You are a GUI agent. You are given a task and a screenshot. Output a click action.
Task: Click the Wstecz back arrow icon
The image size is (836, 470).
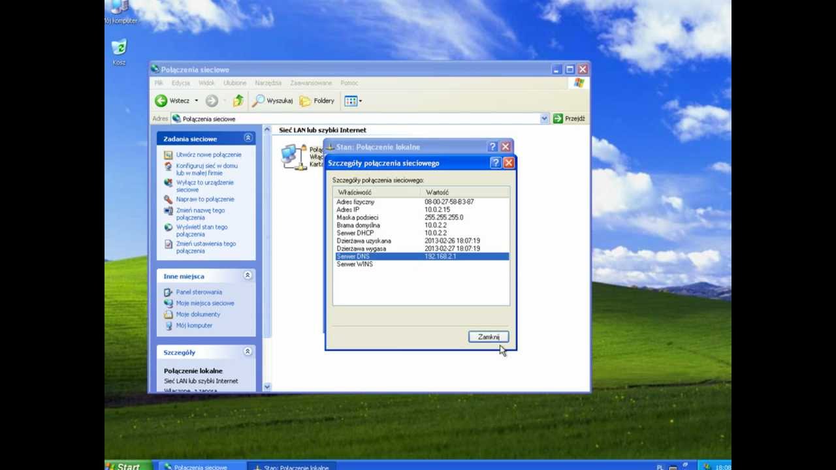161,101
